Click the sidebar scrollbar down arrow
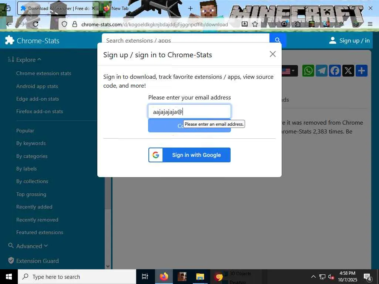The width and height of the screenshot is (379, 284). tap(108, 266)
